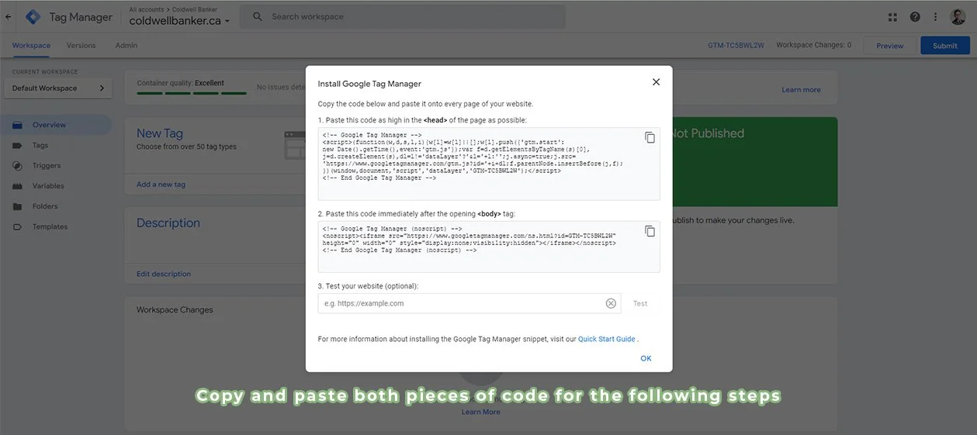
Task: Click the All accounts breadcrumb
Action: (147, 9)
